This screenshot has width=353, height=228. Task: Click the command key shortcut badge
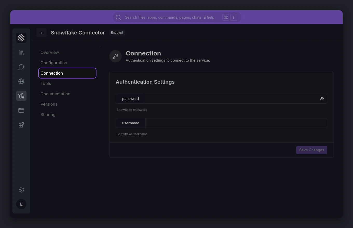point(226,17)
